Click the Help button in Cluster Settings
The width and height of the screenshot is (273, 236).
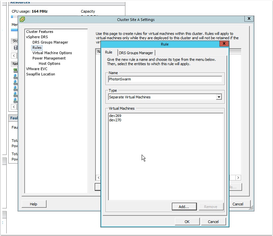click(34, 204)
